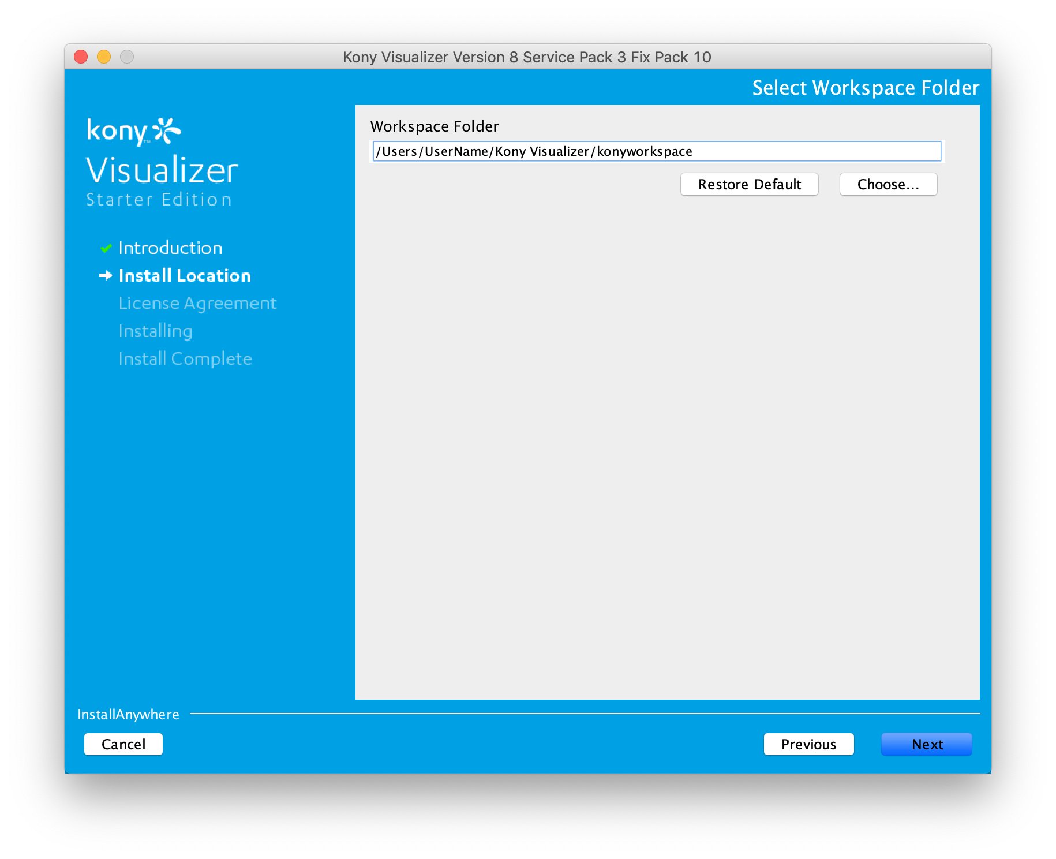This screenshot has height=859, width=1056.
Task: Select the License Agreement step
Action: coord(197,304)
